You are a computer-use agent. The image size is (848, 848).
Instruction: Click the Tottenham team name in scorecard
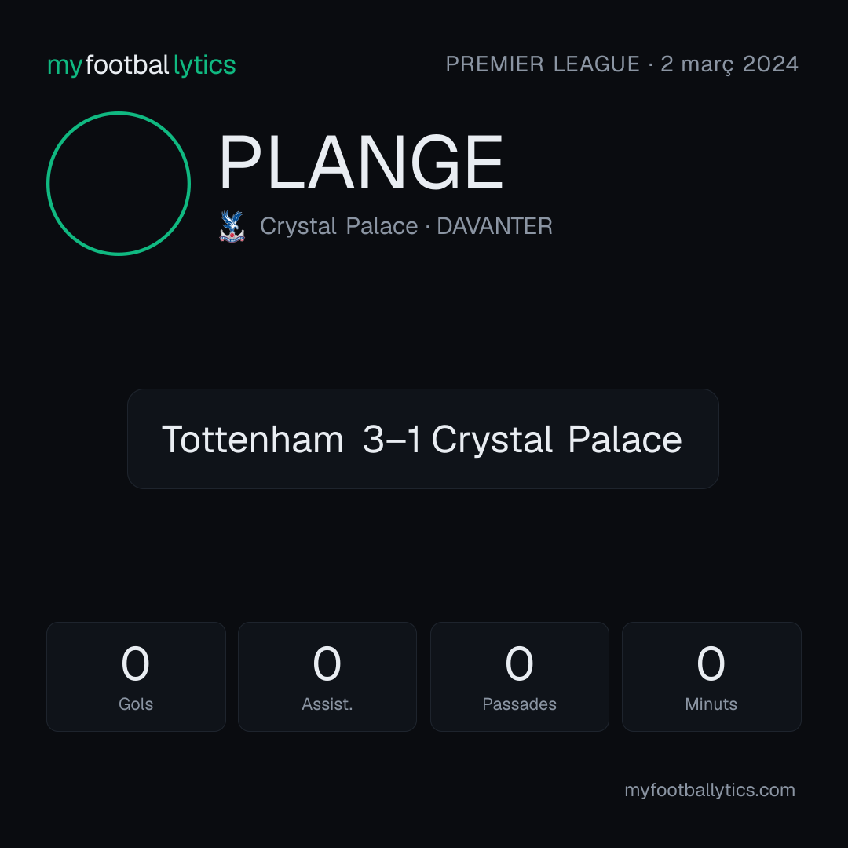tap(253, 439)
